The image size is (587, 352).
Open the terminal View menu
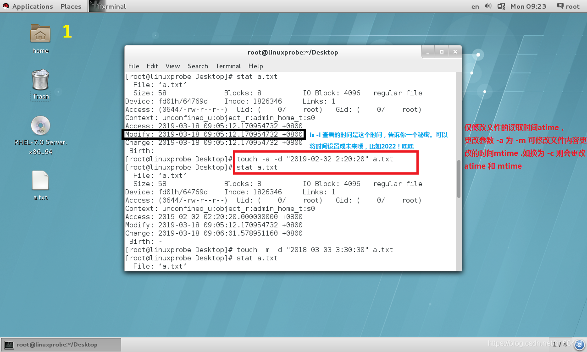click(172, 66)
